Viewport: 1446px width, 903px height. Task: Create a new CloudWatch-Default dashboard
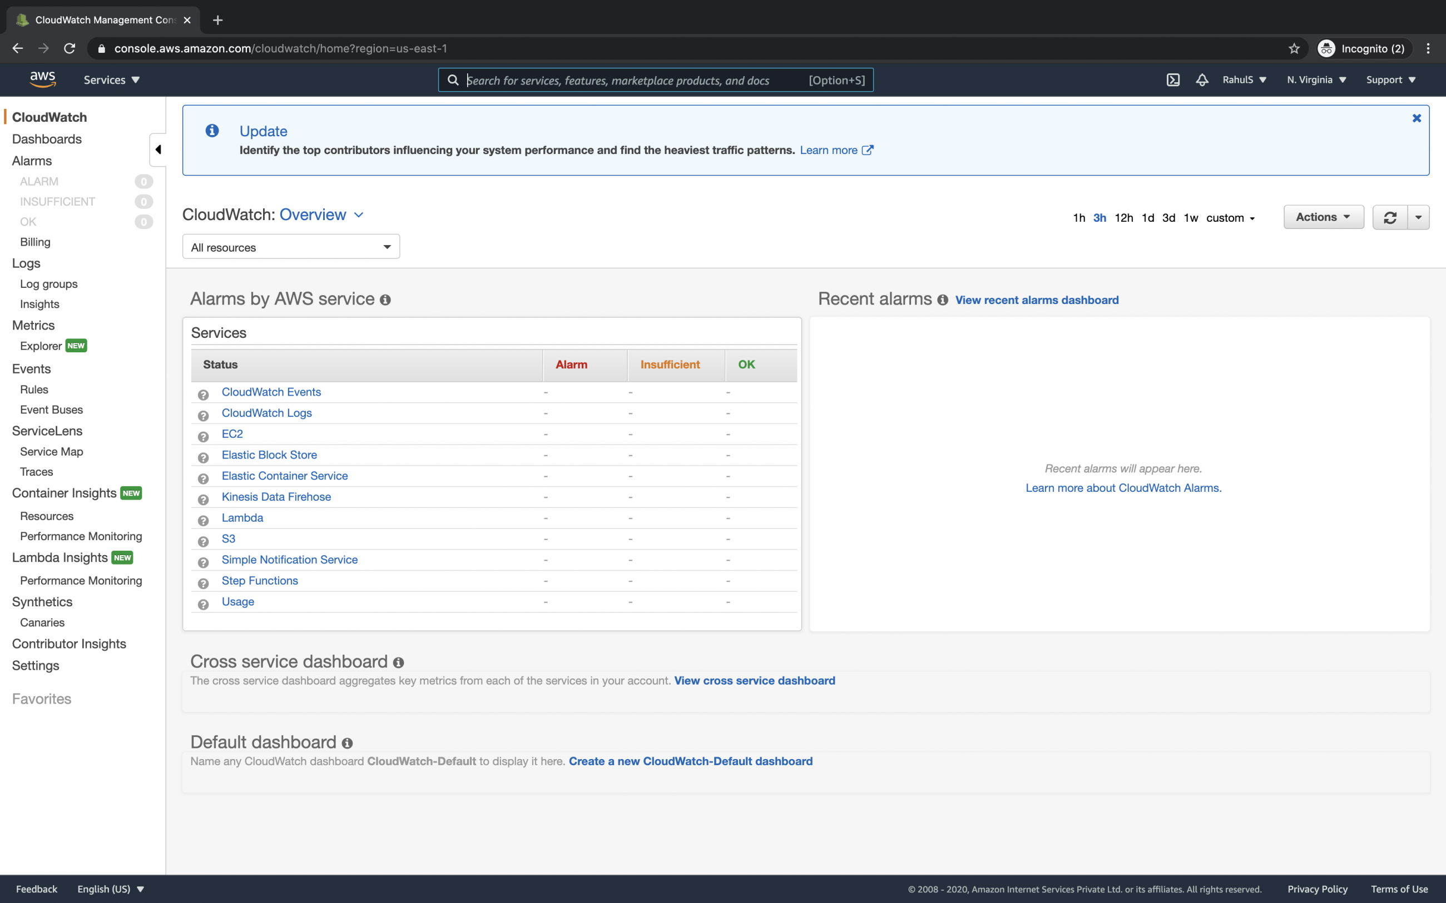691,761
